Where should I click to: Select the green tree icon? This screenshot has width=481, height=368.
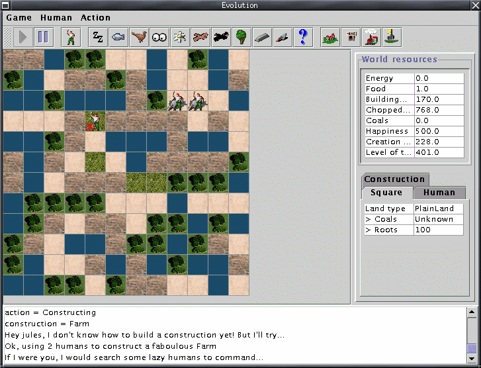241,37
